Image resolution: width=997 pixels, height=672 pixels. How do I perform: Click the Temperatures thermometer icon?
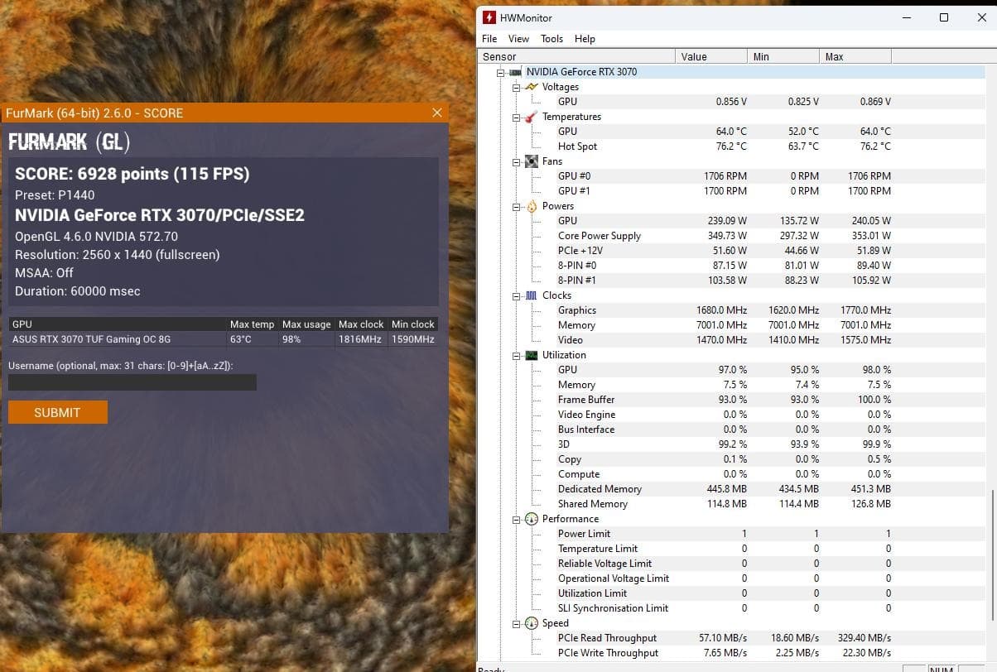(x=532, y=117)
